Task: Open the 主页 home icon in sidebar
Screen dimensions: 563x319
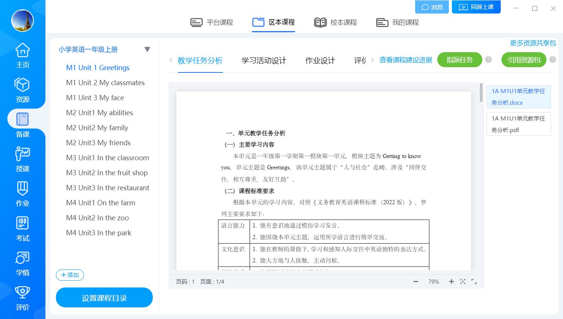Action: 23,55
